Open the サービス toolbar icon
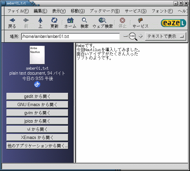This screenshot has height=171, width=190. coord(140,23)
